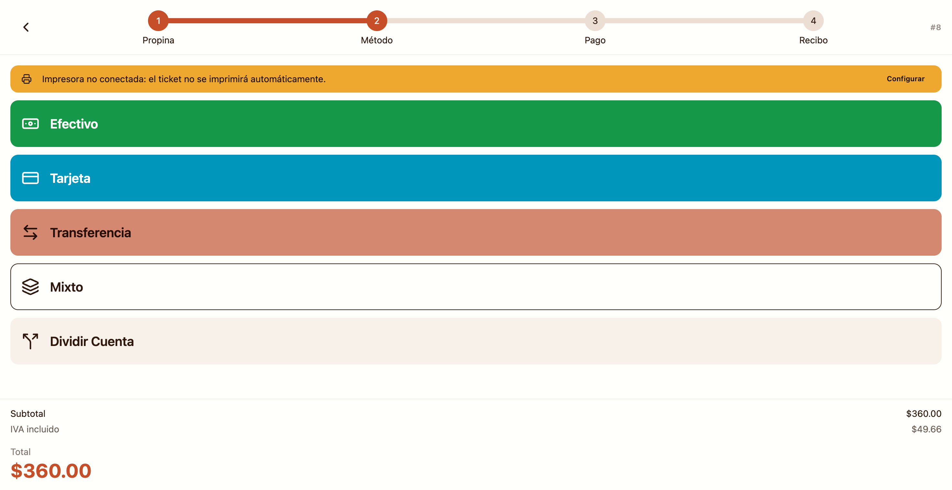Image resolution: width=952 pixels, height=490 pixels.
Task: Click the swap arrows icon on Transferencia
Action: 30,232
